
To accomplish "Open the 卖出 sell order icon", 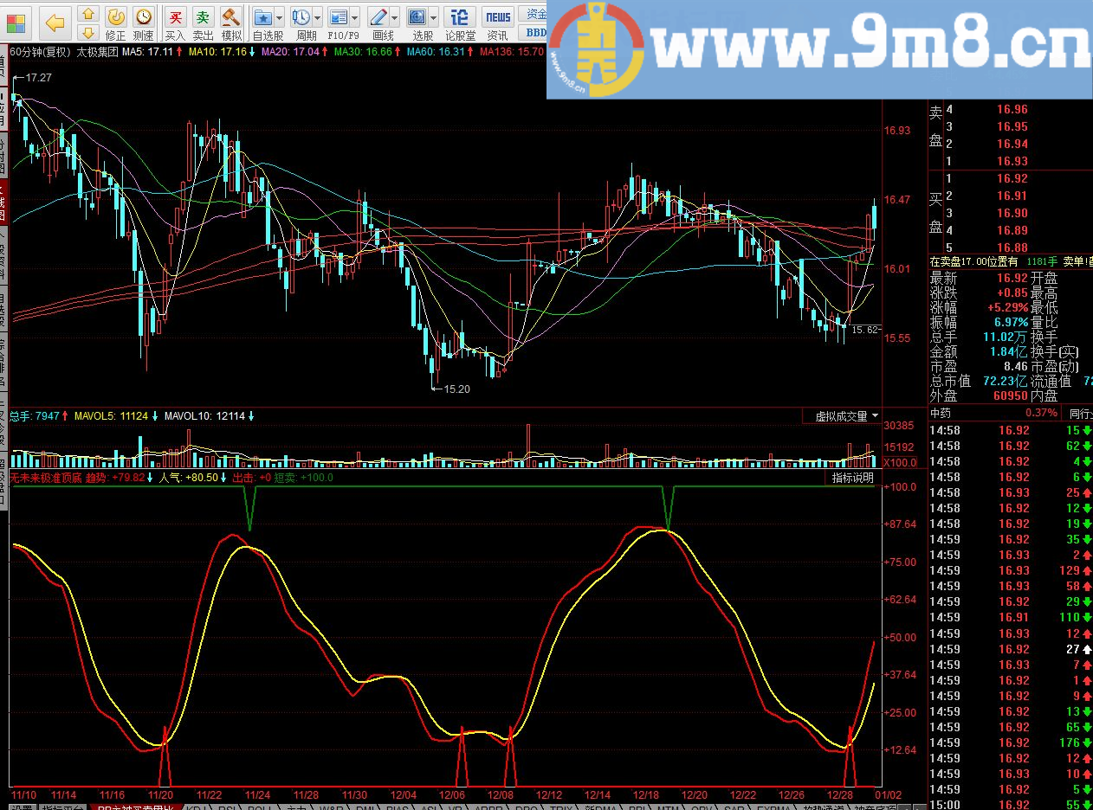I will click(x=203, y=16).
